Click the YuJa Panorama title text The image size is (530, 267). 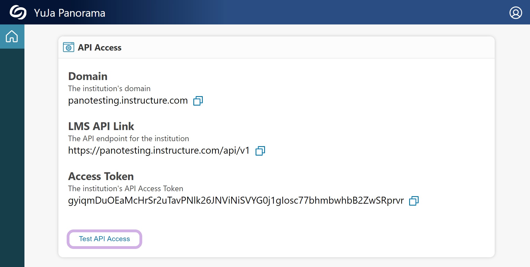click(70, 13)
